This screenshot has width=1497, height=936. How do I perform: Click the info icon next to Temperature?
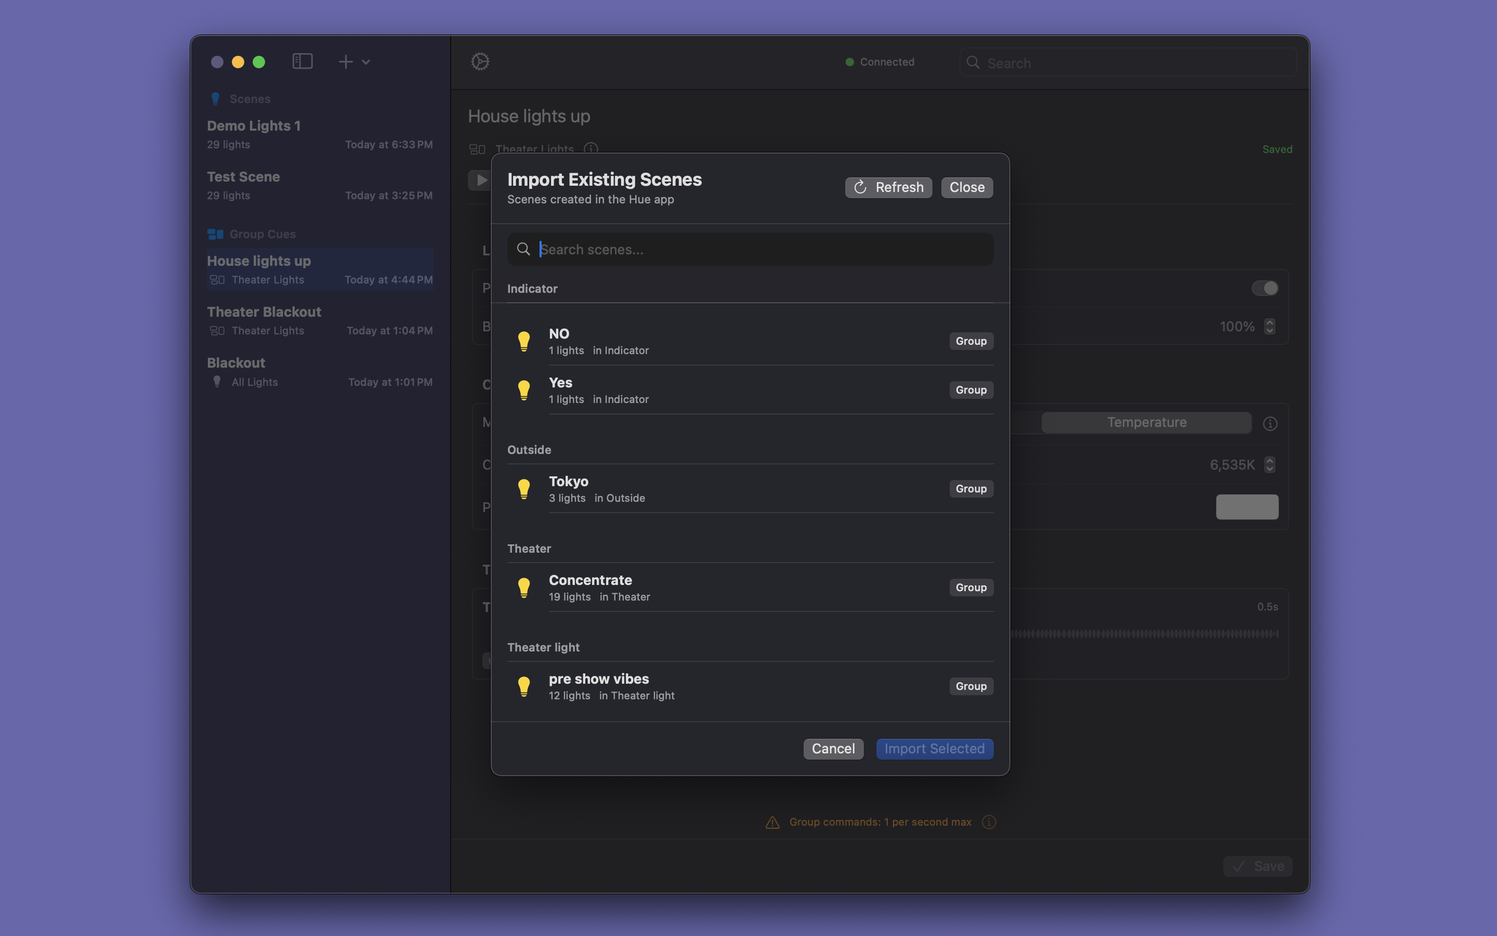point(1270,423)
